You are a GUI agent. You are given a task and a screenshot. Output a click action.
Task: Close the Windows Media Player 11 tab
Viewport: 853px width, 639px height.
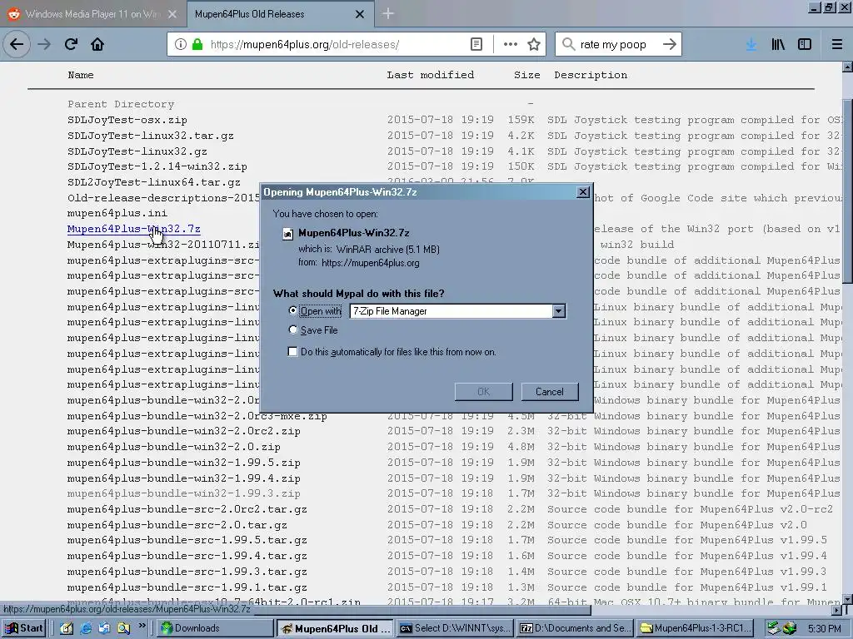pyautogui.click(x=172, y=14)
